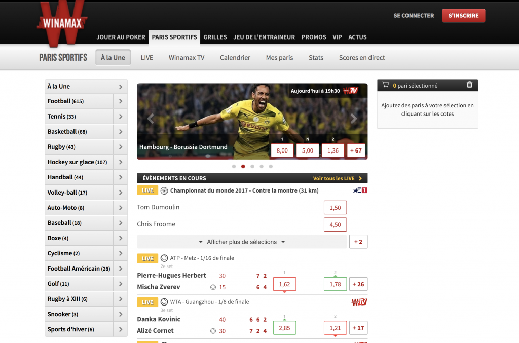Expand Basketball category chevron

click(121, 132)
